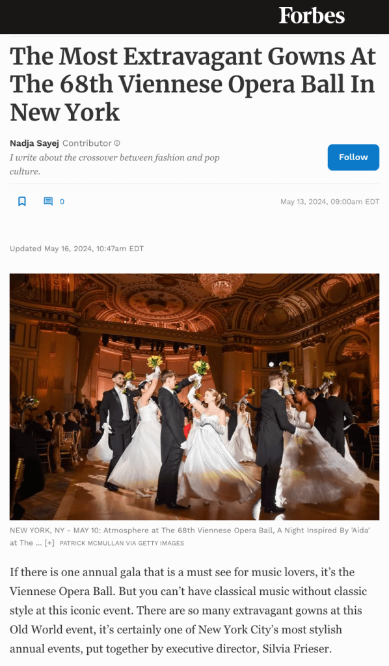Click the May 13, 2024 publish date

(x=330, y=202)
